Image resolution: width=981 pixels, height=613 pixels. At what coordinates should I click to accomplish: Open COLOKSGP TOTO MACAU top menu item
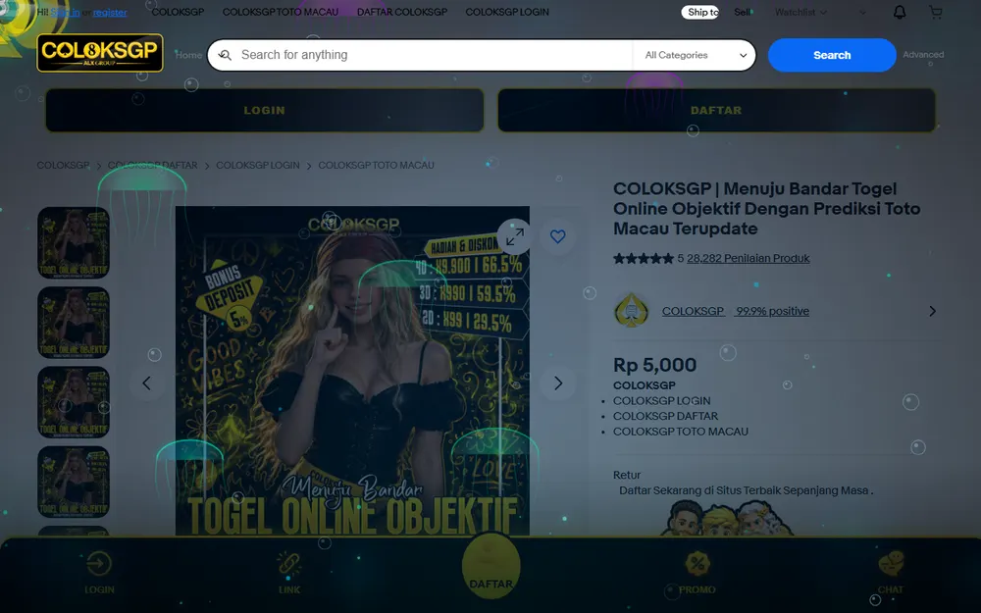(x=281, y=12)
